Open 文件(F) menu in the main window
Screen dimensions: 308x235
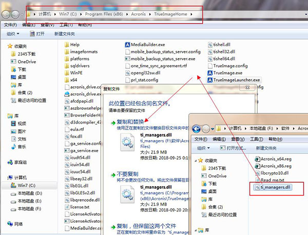pos(10,25)
